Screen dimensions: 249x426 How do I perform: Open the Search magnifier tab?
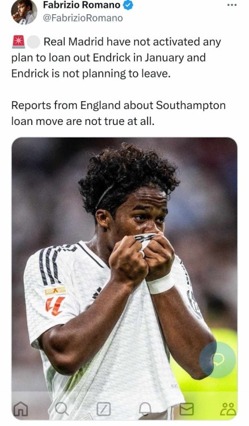click(x=62, y=408)
